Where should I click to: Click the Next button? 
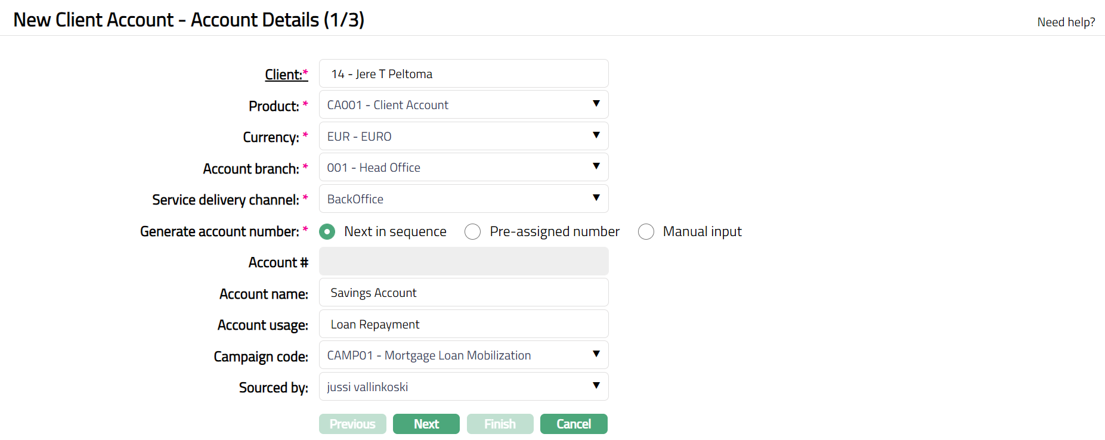click(426, 424)
